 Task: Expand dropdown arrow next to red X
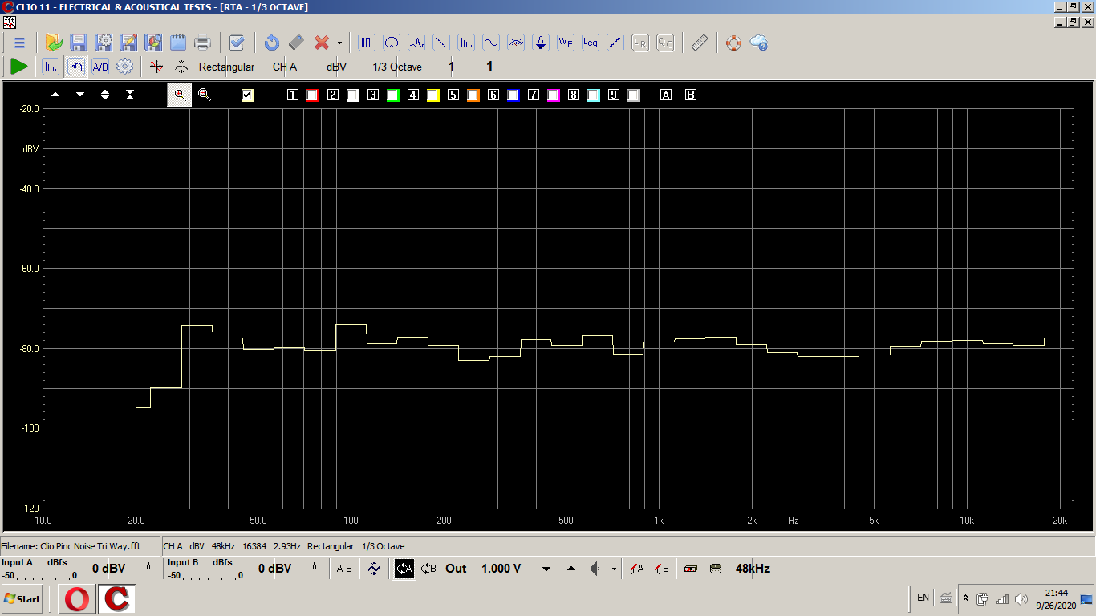coord(339,43)
